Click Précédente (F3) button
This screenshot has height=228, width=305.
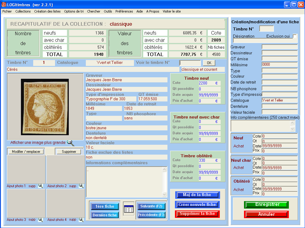[151, 215]
